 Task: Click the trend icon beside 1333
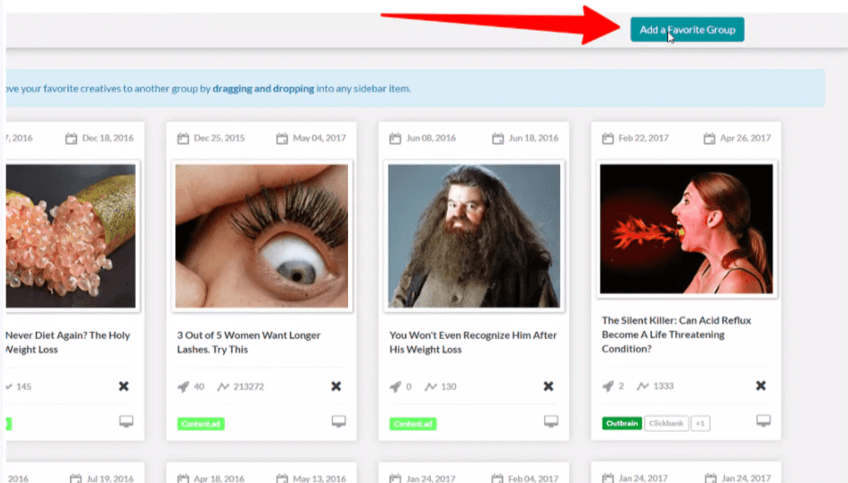[x=642, y=386]
